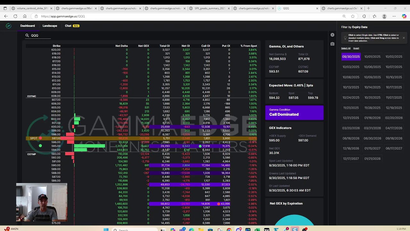
Task: Select the 12/17/2027 expiry date
Action: (x=351, y=158)
